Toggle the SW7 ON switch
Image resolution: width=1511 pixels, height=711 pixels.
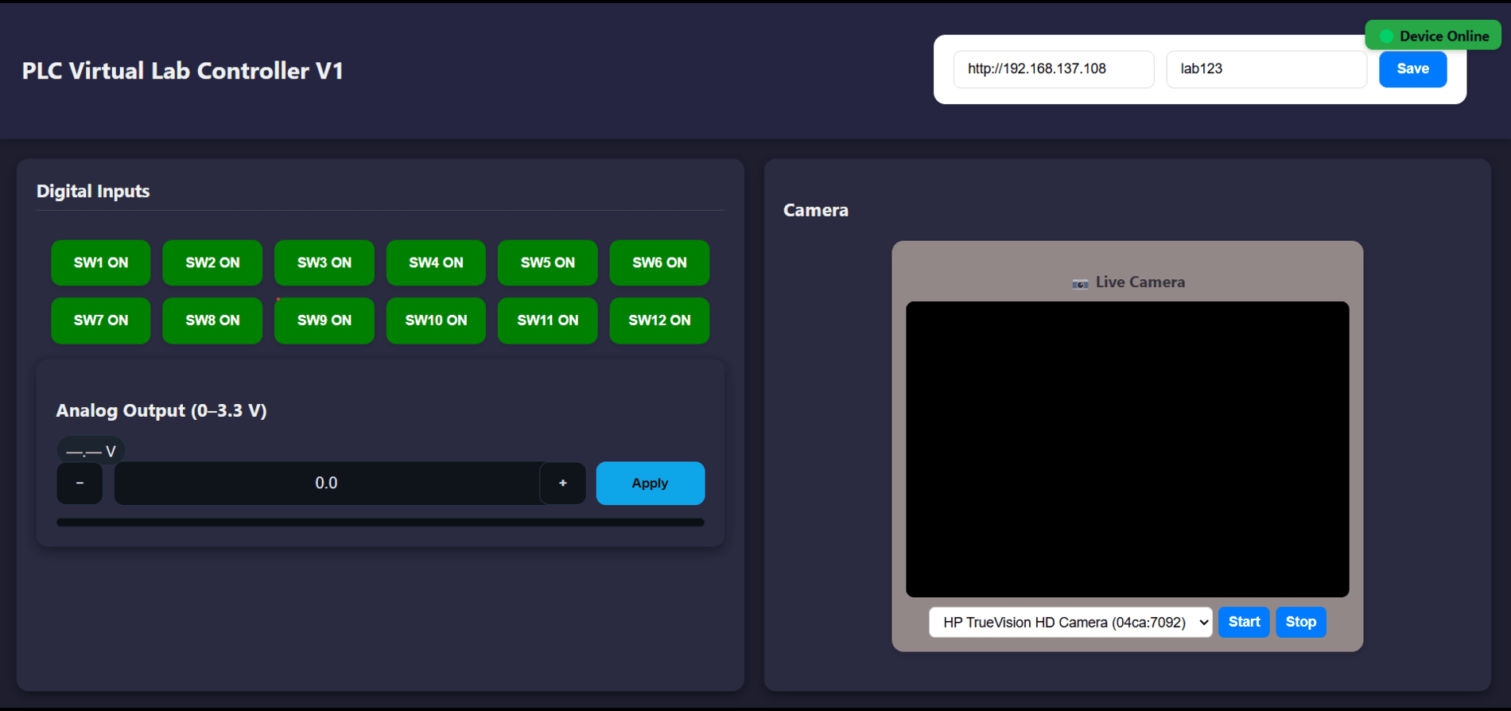101,321
